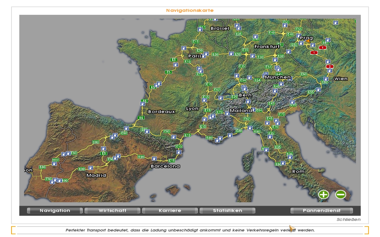Click the Bordeaux city label
Screen dimensions: 380x237
tap(161, 112)
